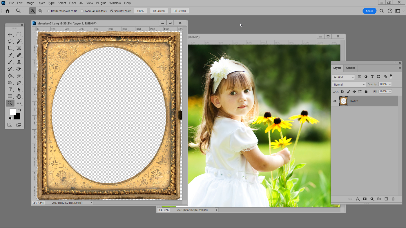Select the Lasso tool

click(10, 41)
